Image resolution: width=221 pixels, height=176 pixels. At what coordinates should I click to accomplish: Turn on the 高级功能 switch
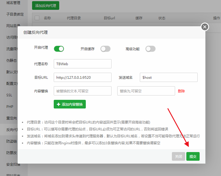[150, 49]
